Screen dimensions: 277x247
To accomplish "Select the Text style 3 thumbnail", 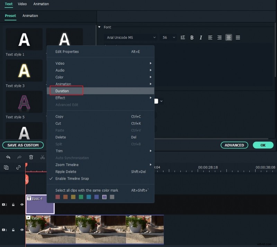I will [x=24, y=71].
